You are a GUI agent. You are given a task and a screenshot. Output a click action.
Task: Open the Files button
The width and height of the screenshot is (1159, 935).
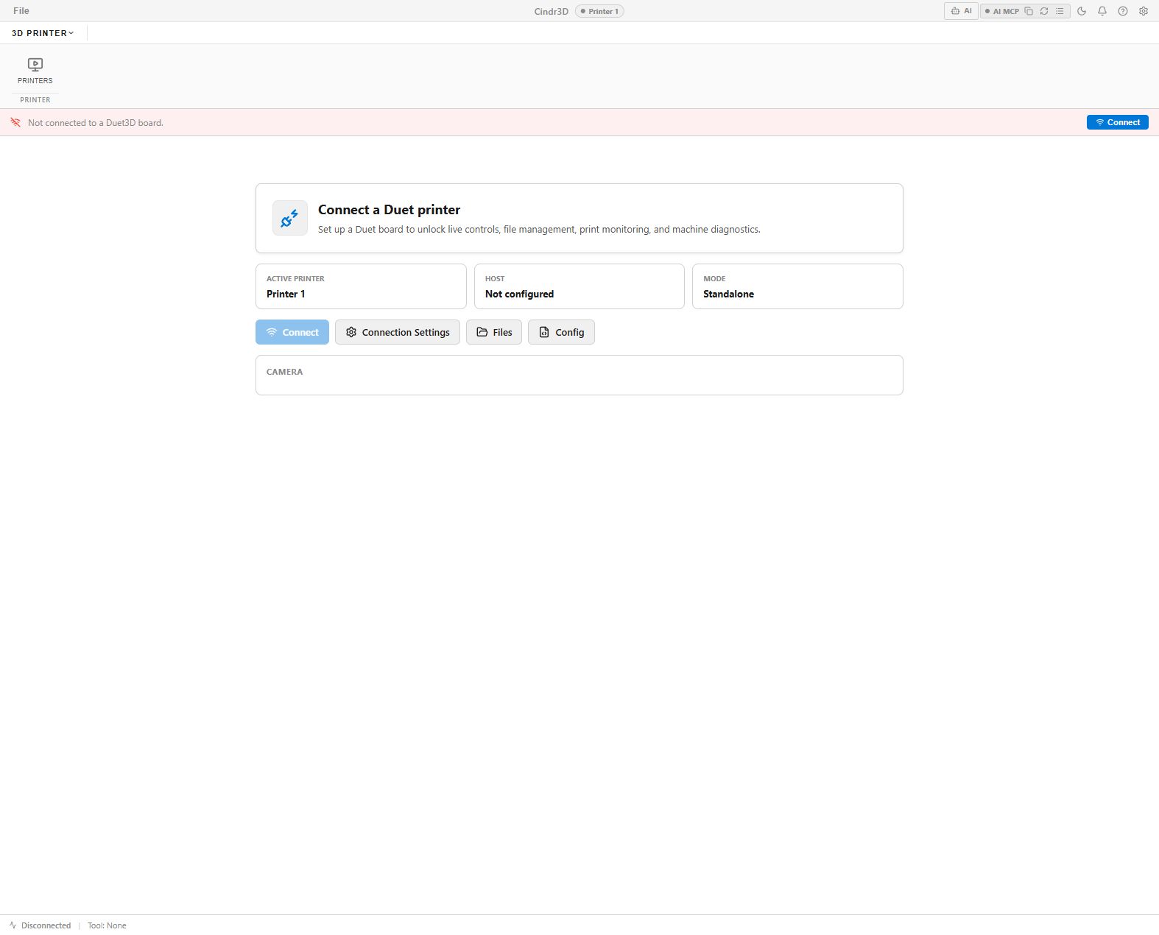(x=494, y=332)
